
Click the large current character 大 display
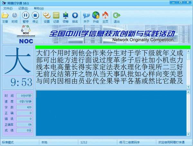pyautogui.click(x=18, y=61)
